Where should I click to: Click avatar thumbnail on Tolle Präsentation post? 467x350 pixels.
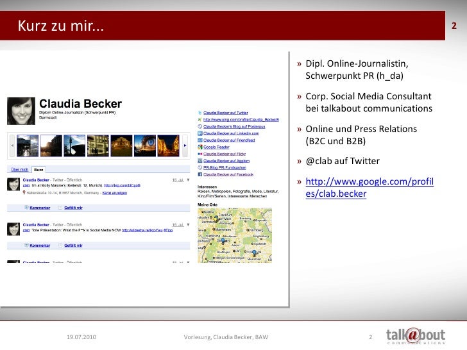tap(13, 229)
